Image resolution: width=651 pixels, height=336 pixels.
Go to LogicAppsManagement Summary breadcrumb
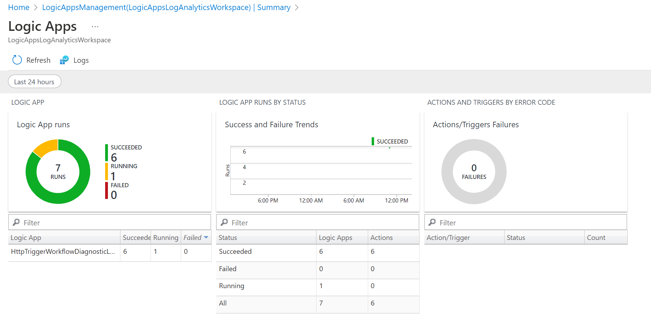tap(166, 7)
